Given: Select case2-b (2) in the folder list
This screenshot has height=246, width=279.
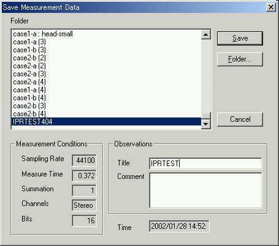Looking at the screenshot, I should point(106,58).
